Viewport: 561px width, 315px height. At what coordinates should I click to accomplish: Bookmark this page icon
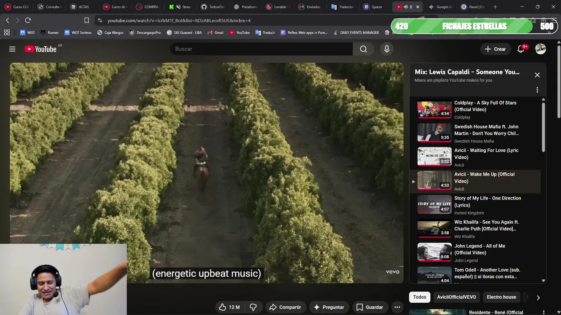point(87,20)
